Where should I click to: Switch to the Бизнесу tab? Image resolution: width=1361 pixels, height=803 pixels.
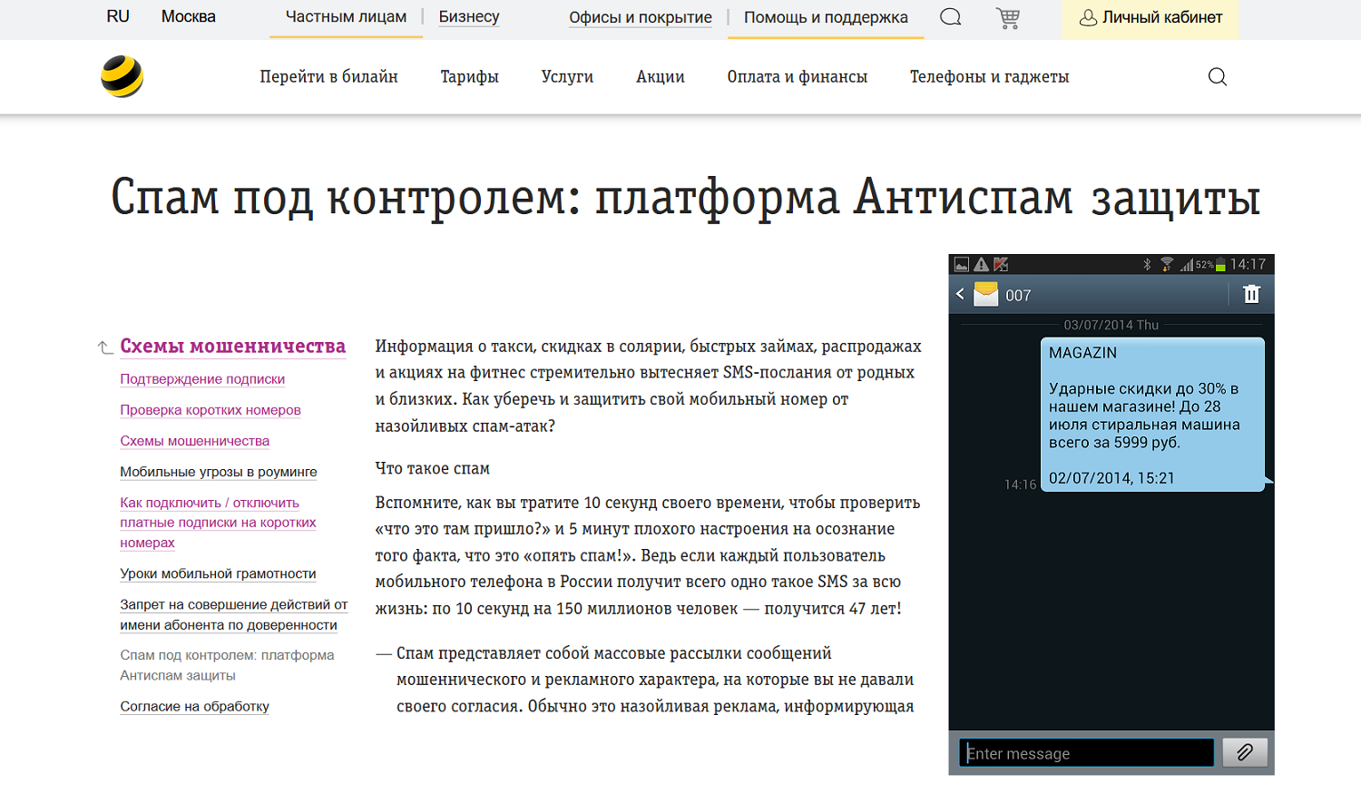(469, 17)
